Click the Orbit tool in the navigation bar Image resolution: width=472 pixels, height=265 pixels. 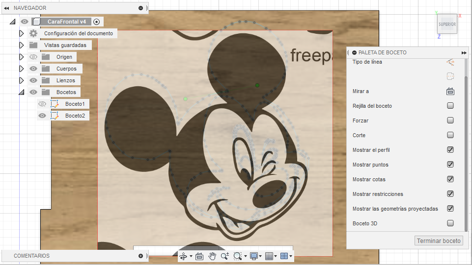[183, 256]
